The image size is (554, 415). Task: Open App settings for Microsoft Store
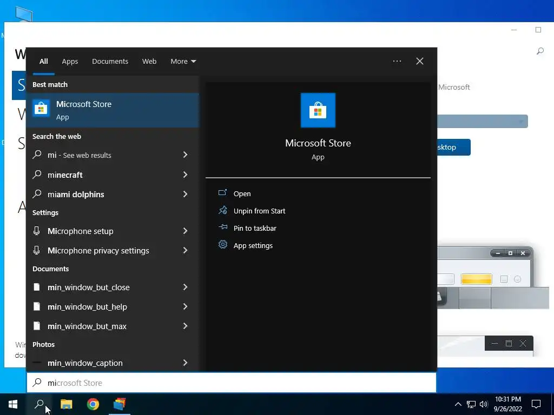(x=253, y=245)
